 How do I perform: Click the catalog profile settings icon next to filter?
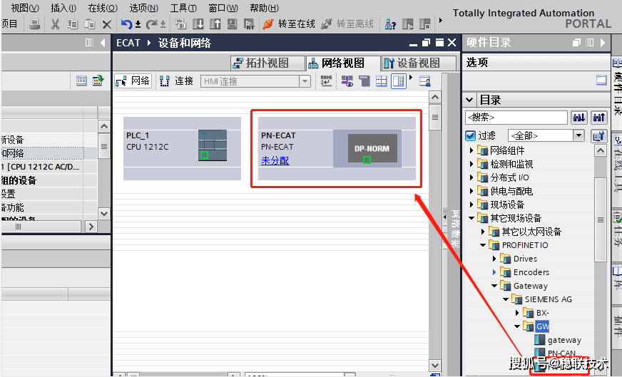[598, 136]
